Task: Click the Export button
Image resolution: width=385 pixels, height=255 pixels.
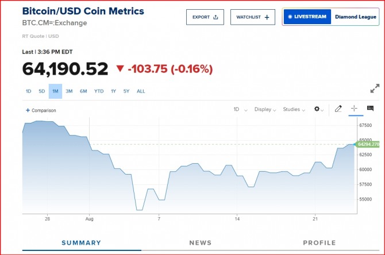Action: 205,17
